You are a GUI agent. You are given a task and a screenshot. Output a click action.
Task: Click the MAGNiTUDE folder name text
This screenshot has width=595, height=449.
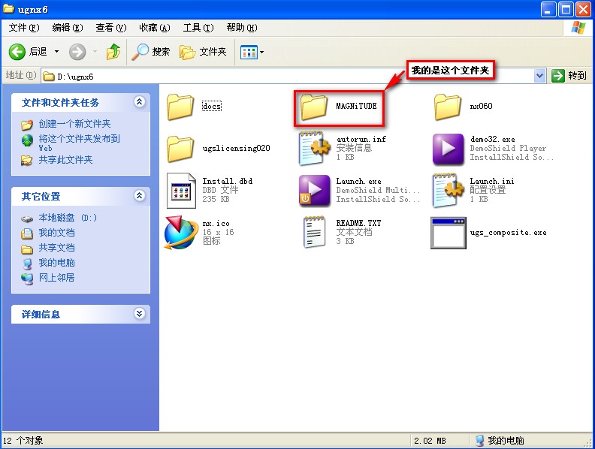356,106
